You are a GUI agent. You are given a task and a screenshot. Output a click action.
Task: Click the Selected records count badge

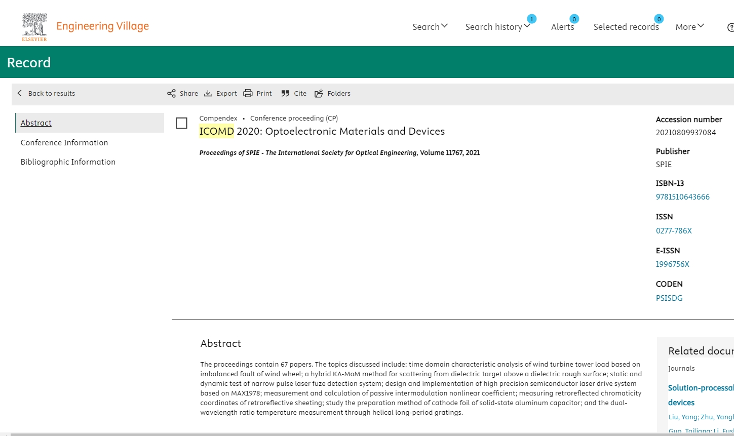pos(659,19)
